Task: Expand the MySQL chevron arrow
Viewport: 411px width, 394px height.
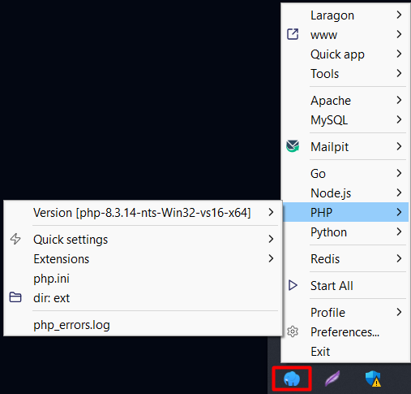Action: pos(399,119)
